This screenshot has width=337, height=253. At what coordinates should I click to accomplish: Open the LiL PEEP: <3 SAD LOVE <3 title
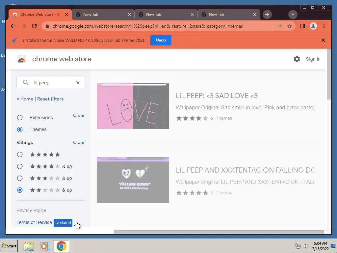[217, 96]
